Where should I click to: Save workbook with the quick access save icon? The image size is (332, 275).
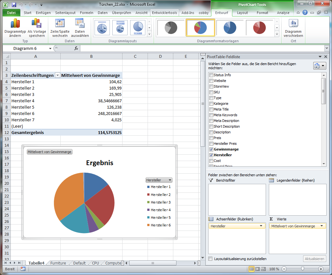click(x=14, y=5)
